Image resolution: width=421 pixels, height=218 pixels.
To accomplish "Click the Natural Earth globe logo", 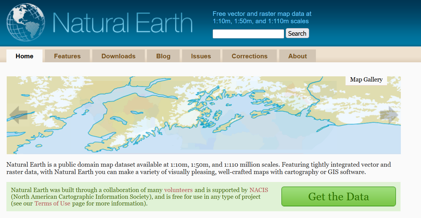I will click(x=26, y=22).
